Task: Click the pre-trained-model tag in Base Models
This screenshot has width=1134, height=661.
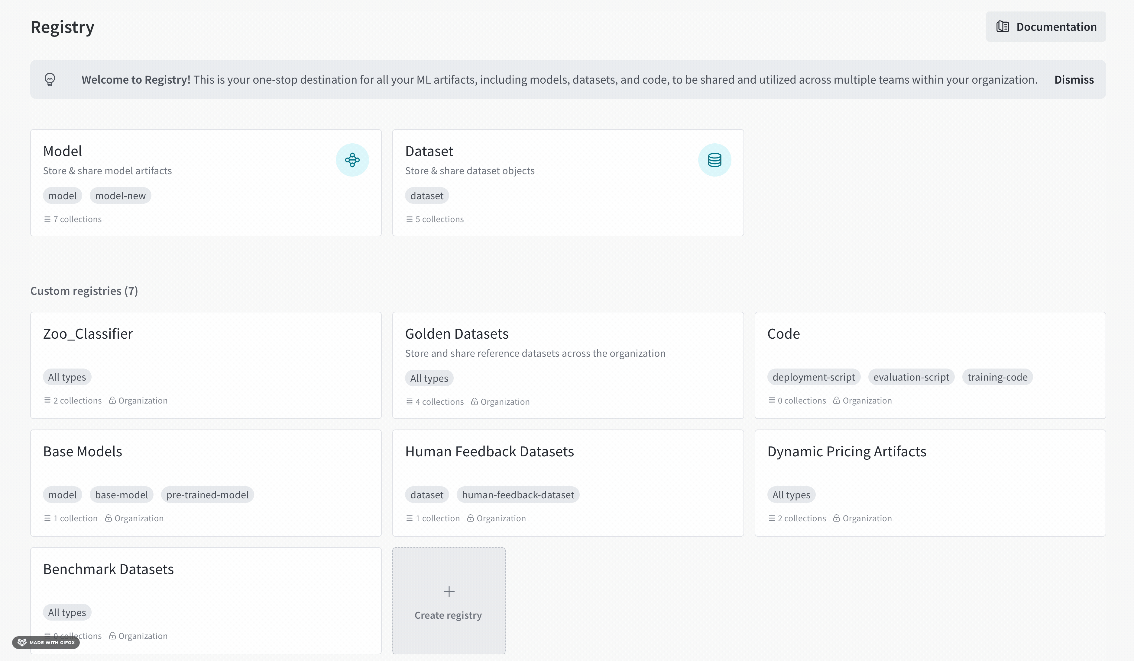Action: [207, 495]
